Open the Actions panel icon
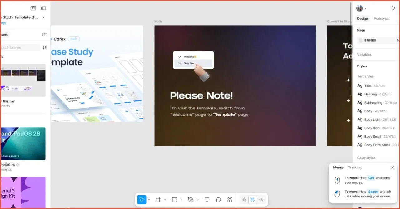Screen dimensions: 400x209 click(x=230, y=199)
